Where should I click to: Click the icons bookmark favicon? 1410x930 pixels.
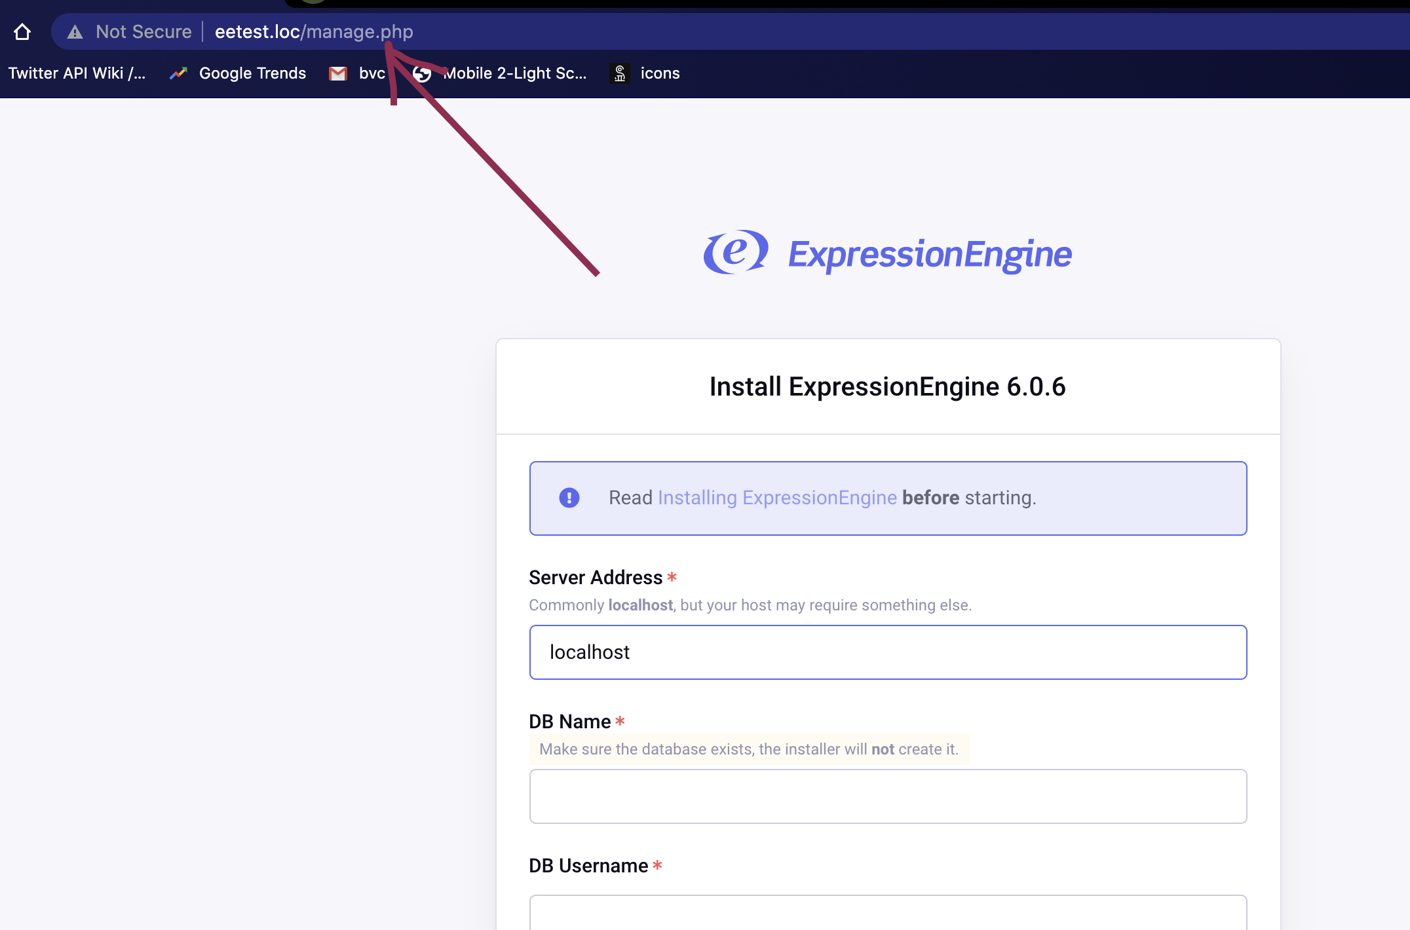tap(620, 73)
